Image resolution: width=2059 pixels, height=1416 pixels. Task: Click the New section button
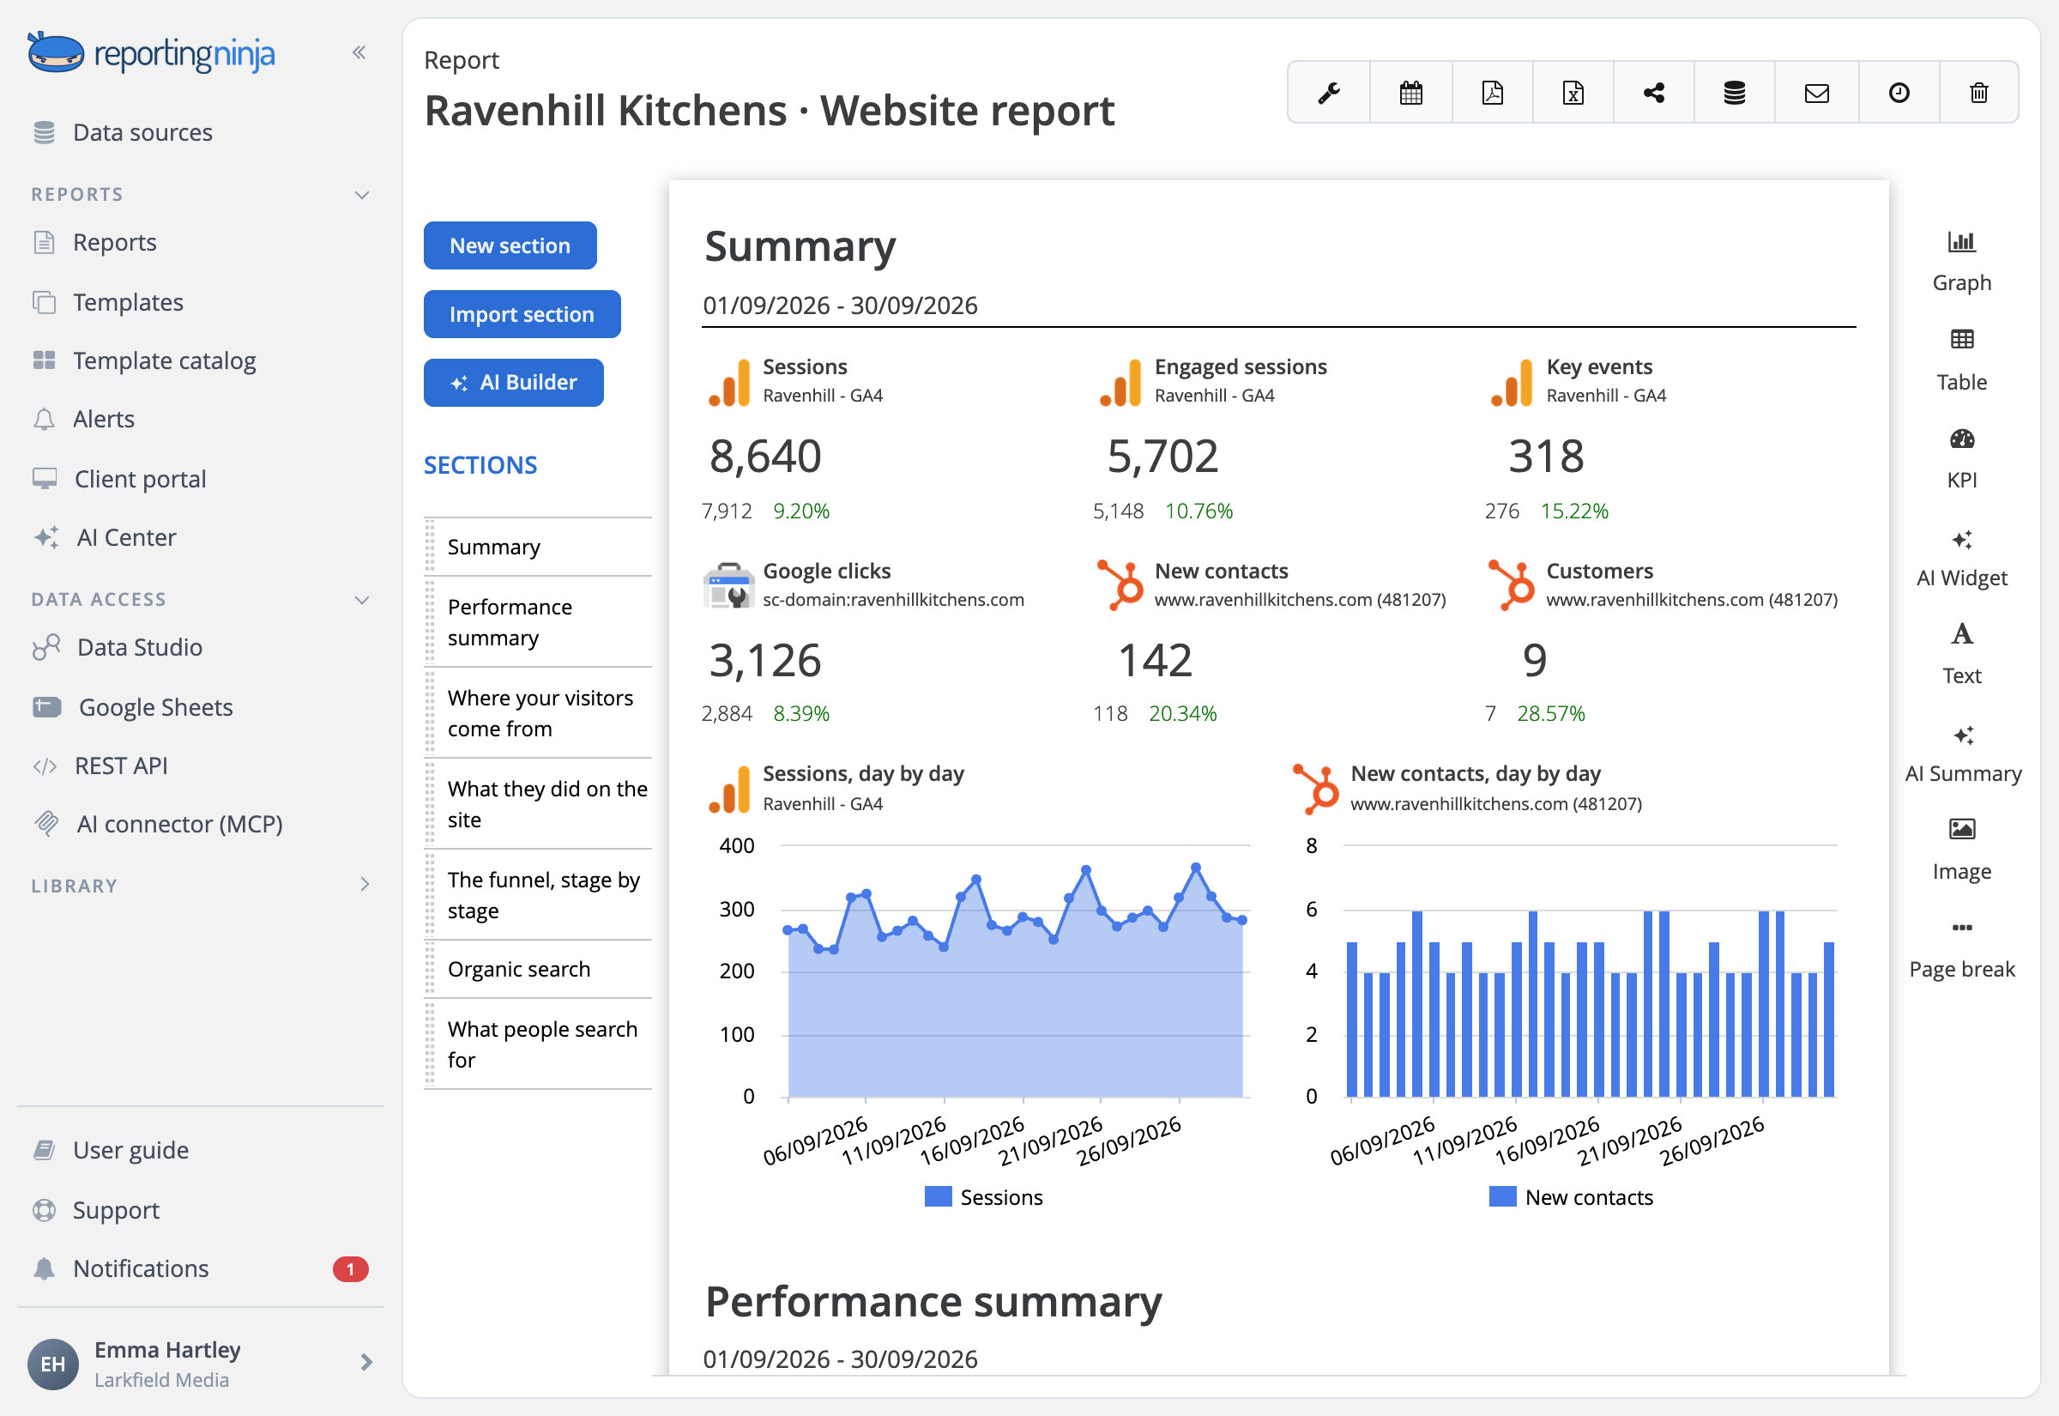pyautogui.click(x=510, y=245)
